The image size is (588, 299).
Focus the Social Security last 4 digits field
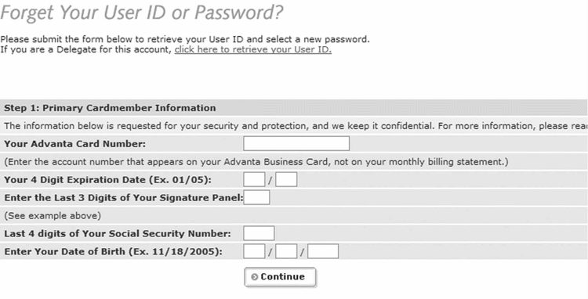[x=259, y=233]
